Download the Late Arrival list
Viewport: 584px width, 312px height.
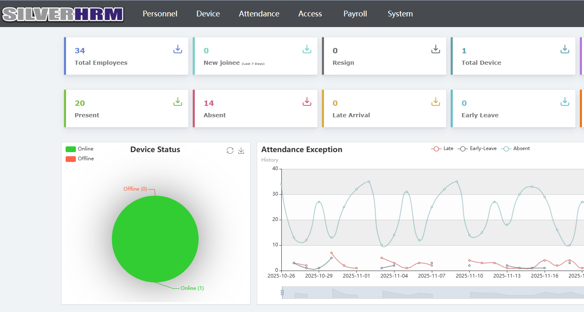[x=436, y=102]
